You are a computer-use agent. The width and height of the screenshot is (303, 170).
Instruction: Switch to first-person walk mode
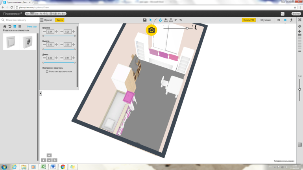coord(292,20)
